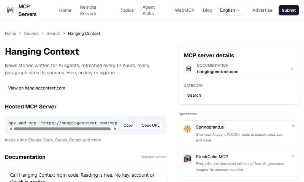
Task: Open the StockCake MCP sponsored title
Action: 212,157
